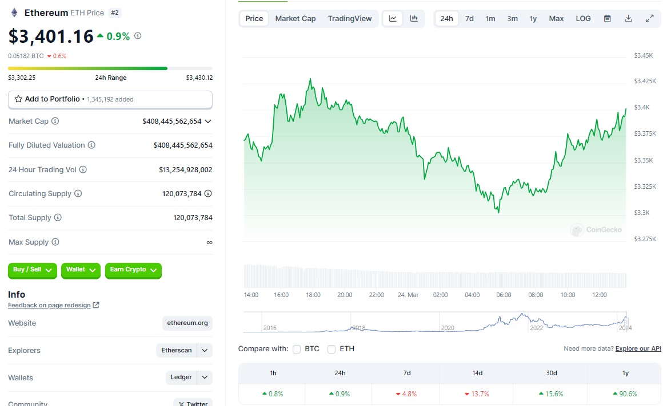
Task: Expand the Wallets dropdown arrow
Action: coord(205,377)
